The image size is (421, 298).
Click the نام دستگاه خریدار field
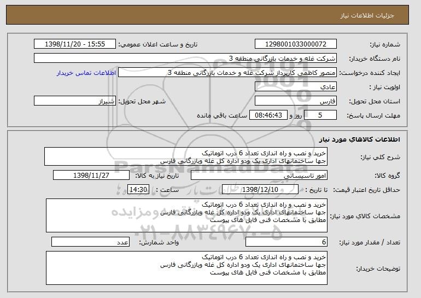(185, 59)
